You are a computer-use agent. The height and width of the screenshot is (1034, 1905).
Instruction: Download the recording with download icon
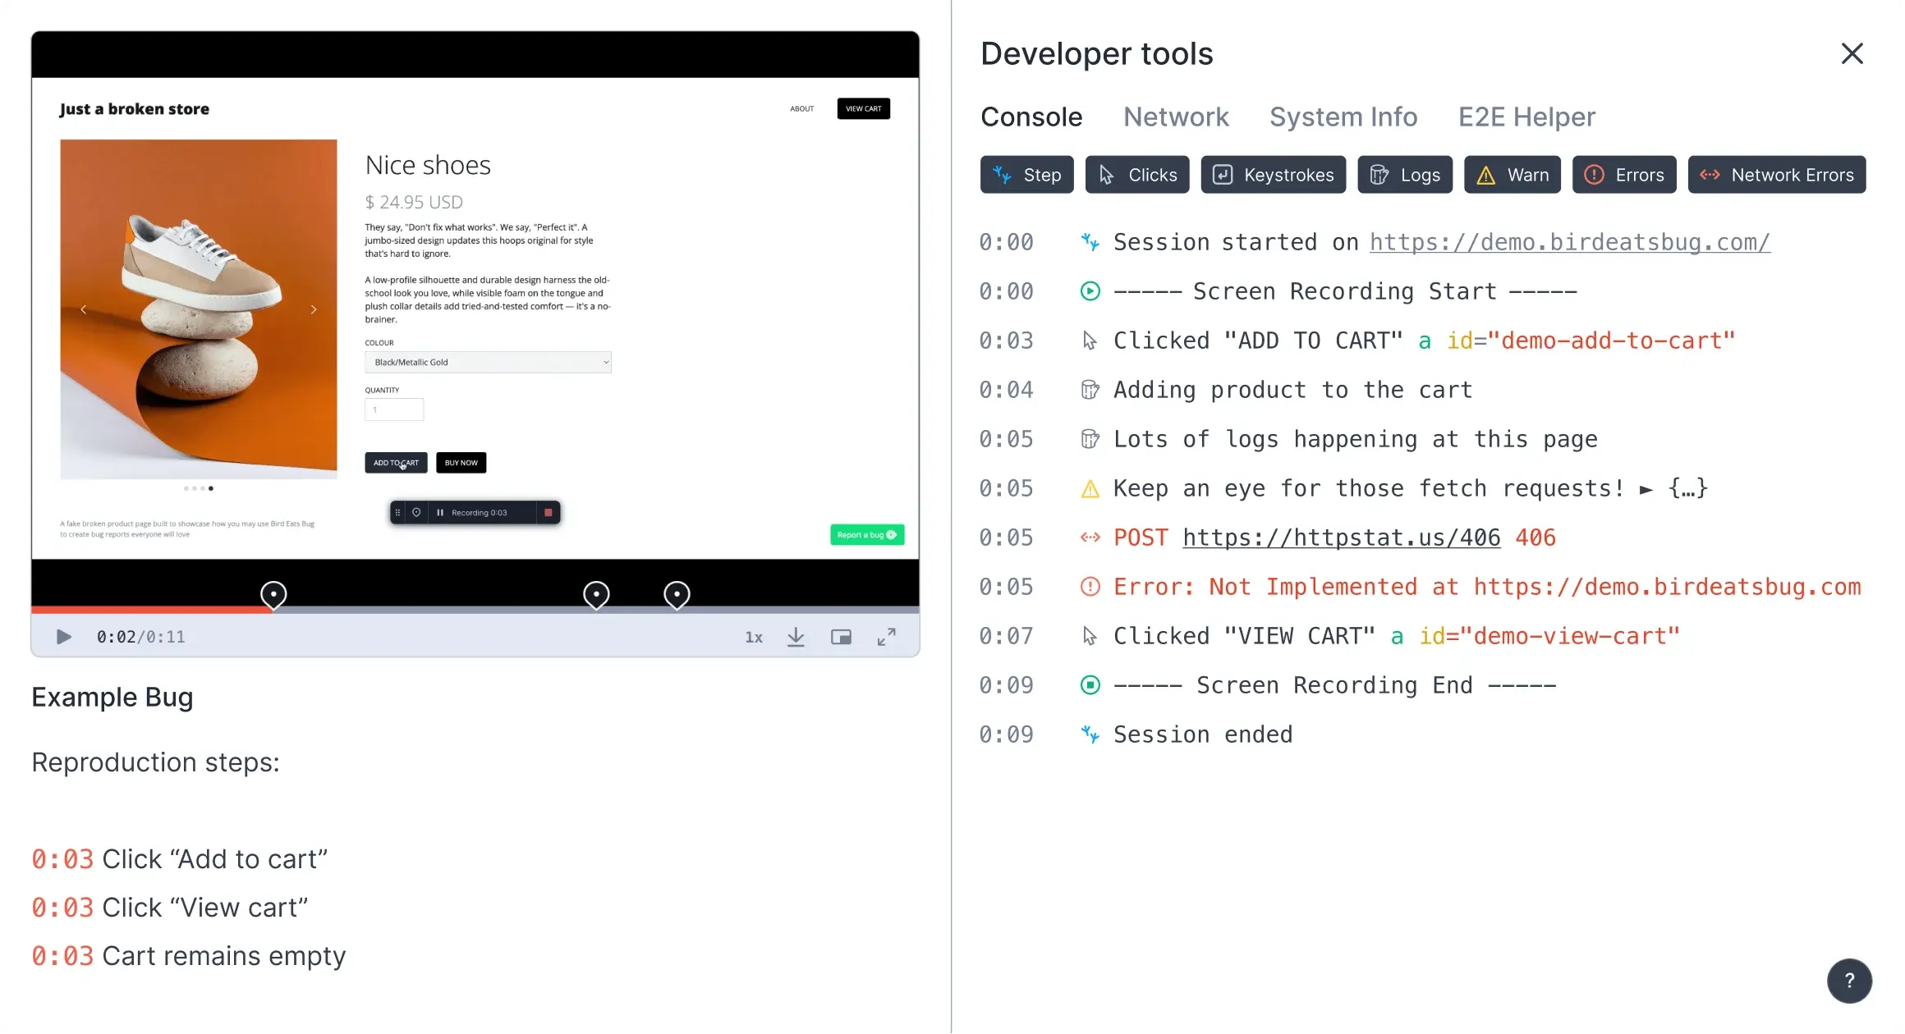click(796, 637)
